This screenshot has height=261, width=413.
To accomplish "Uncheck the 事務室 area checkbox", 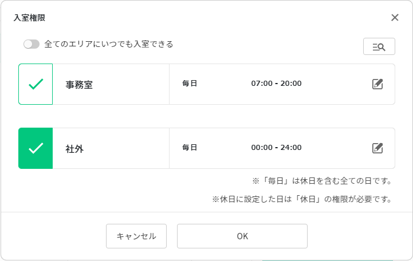I will pos(36,84).
